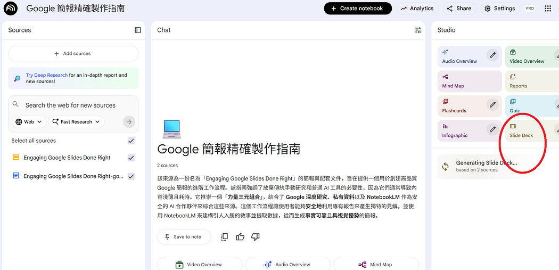559x270 pixels.
Task: Toggle Select all sources checkbox
Action: tap(131, 141)
